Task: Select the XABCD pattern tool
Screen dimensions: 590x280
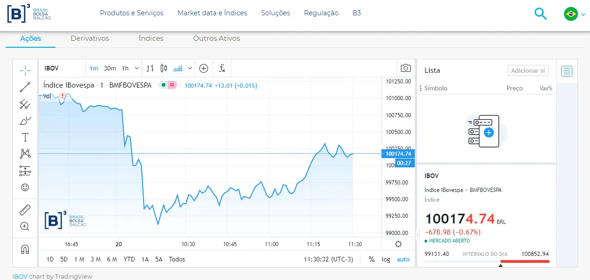Action: [x=25, y=153]
